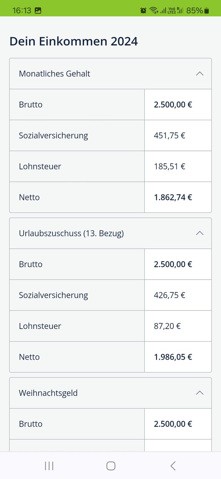Tap the Android back navigation icon
221x479 pixels.
173,466
